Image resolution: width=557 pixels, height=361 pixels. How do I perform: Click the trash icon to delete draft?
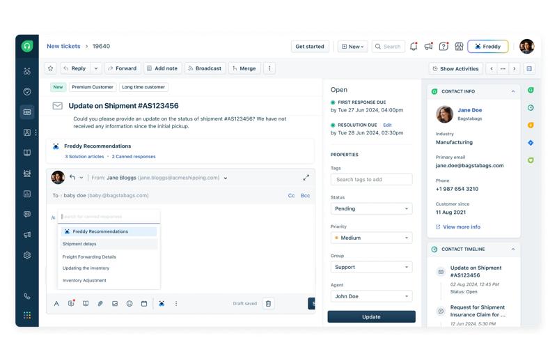[268, 304]
